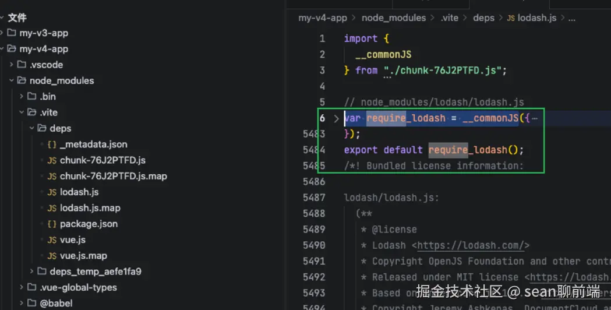Expand the deps_temp_aefe1fa9 folder chevron
The image size is (611, 310).
point(31,271)
